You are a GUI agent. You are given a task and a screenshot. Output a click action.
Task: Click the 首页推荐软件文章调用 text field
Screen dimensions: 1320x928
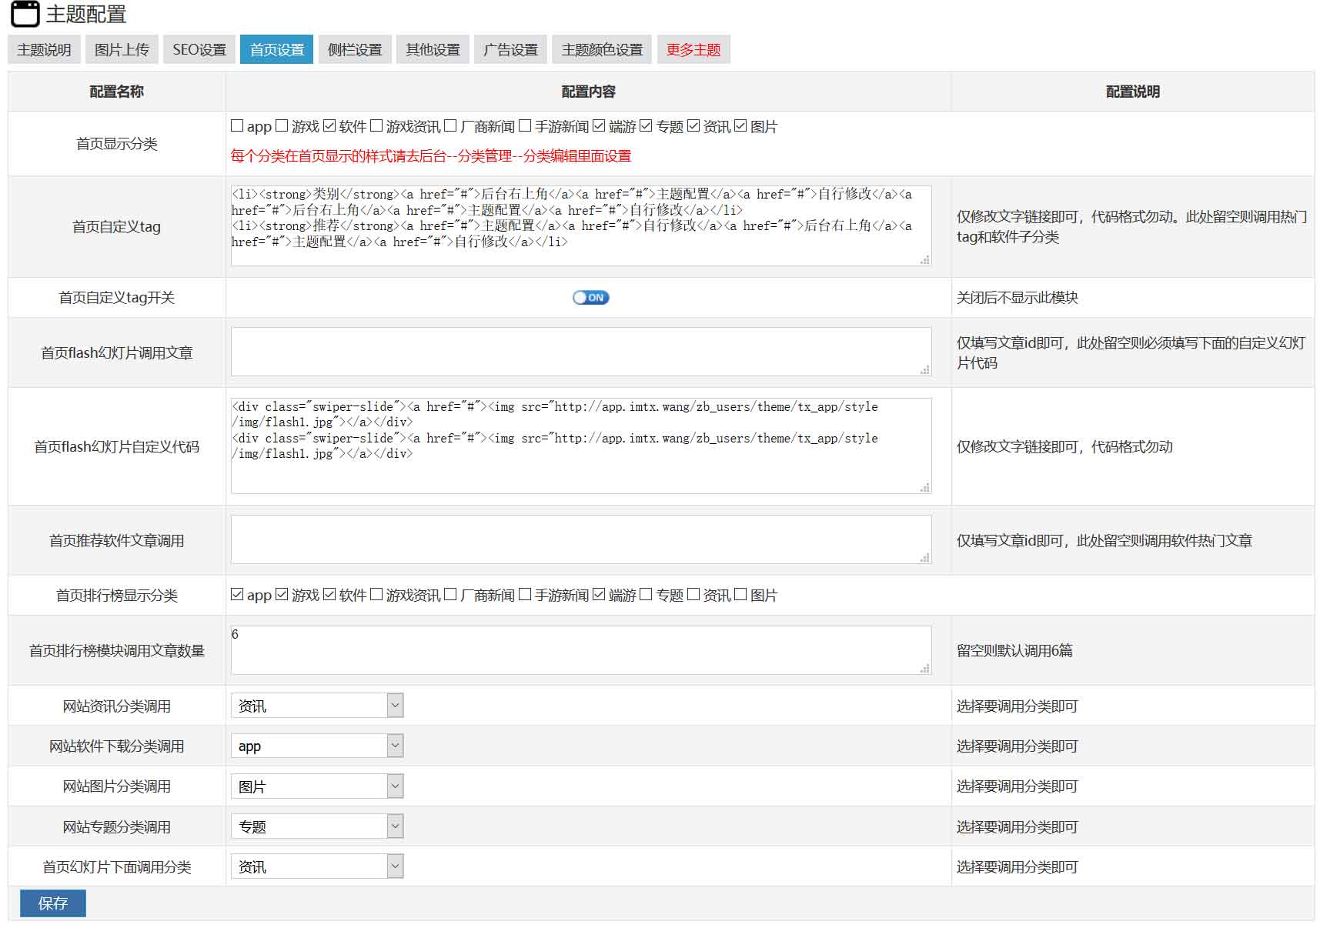[x=581, y=539]
